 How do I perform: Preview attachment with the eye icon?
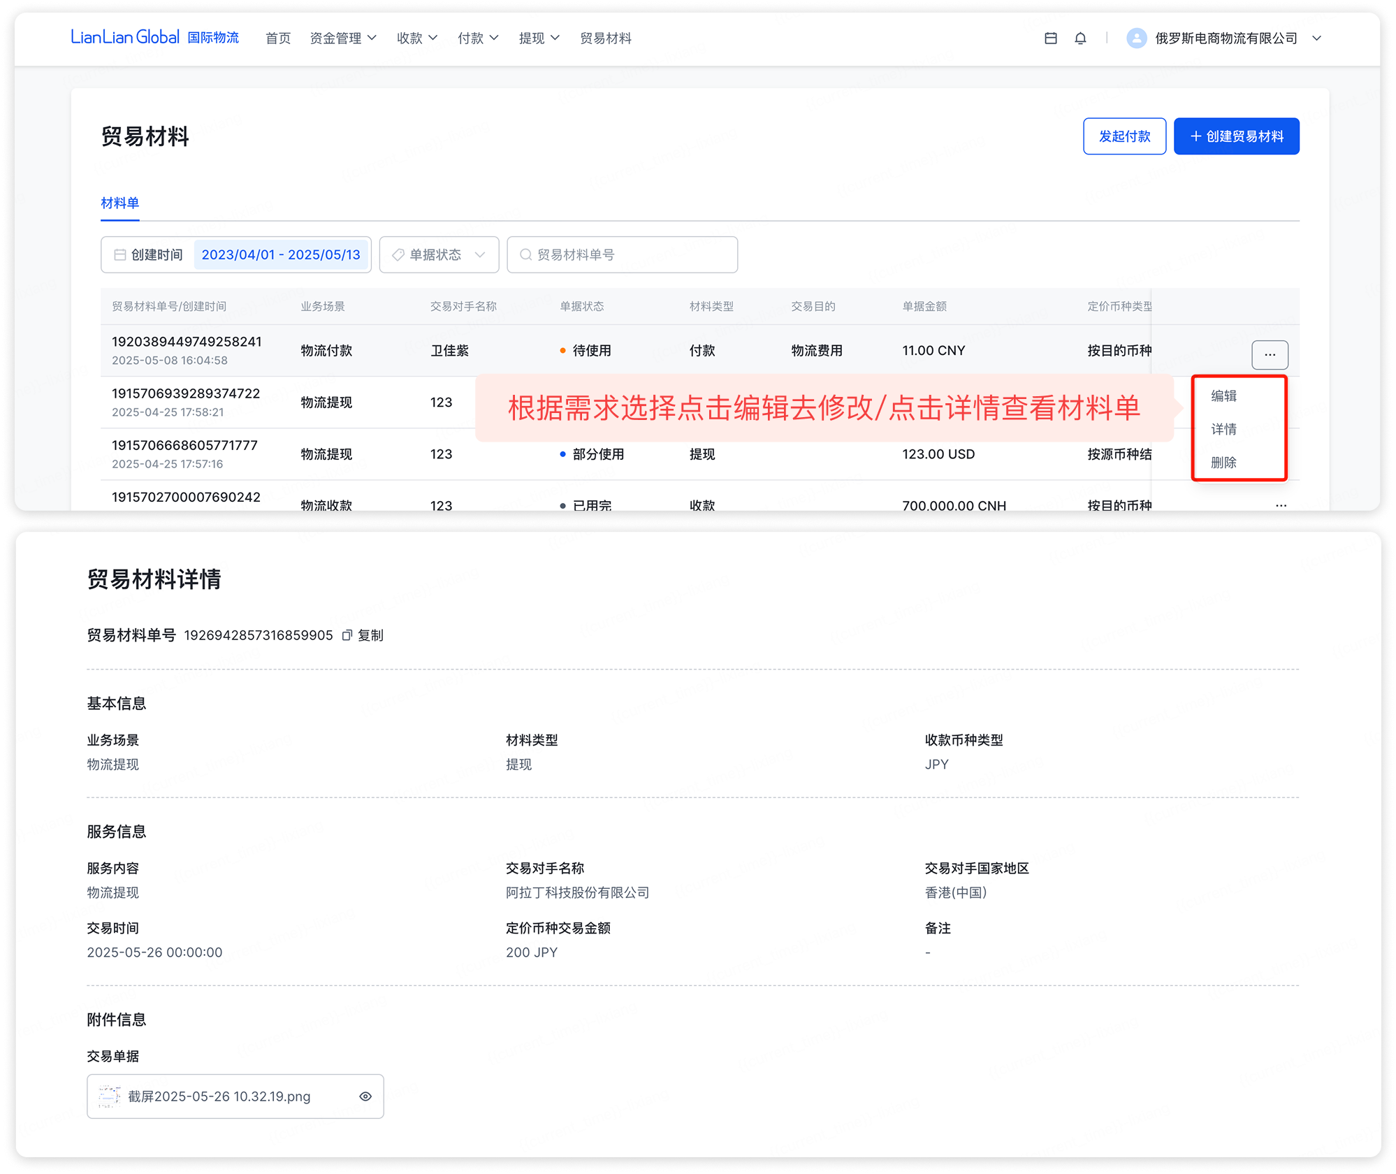click(x=365, y=1096)
